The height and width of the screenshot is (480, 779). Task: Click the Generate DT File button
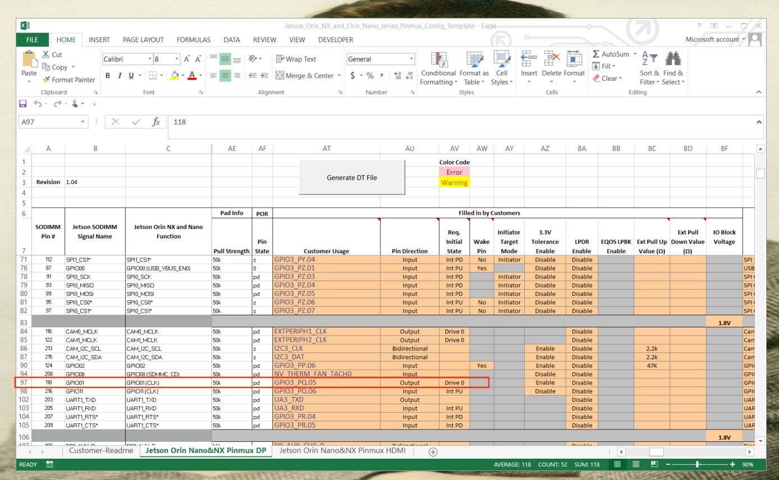click(x=352, y=177)
